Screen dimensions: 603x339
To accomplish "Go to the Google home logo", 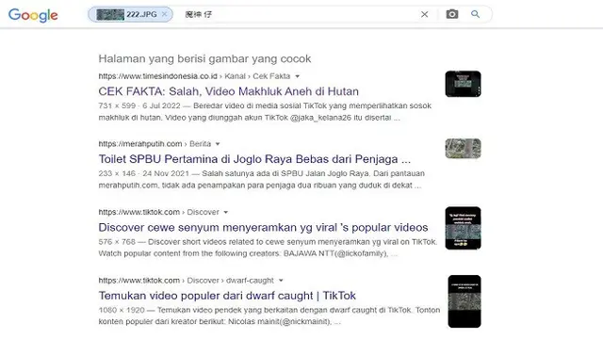I will (x=33, y=15).
